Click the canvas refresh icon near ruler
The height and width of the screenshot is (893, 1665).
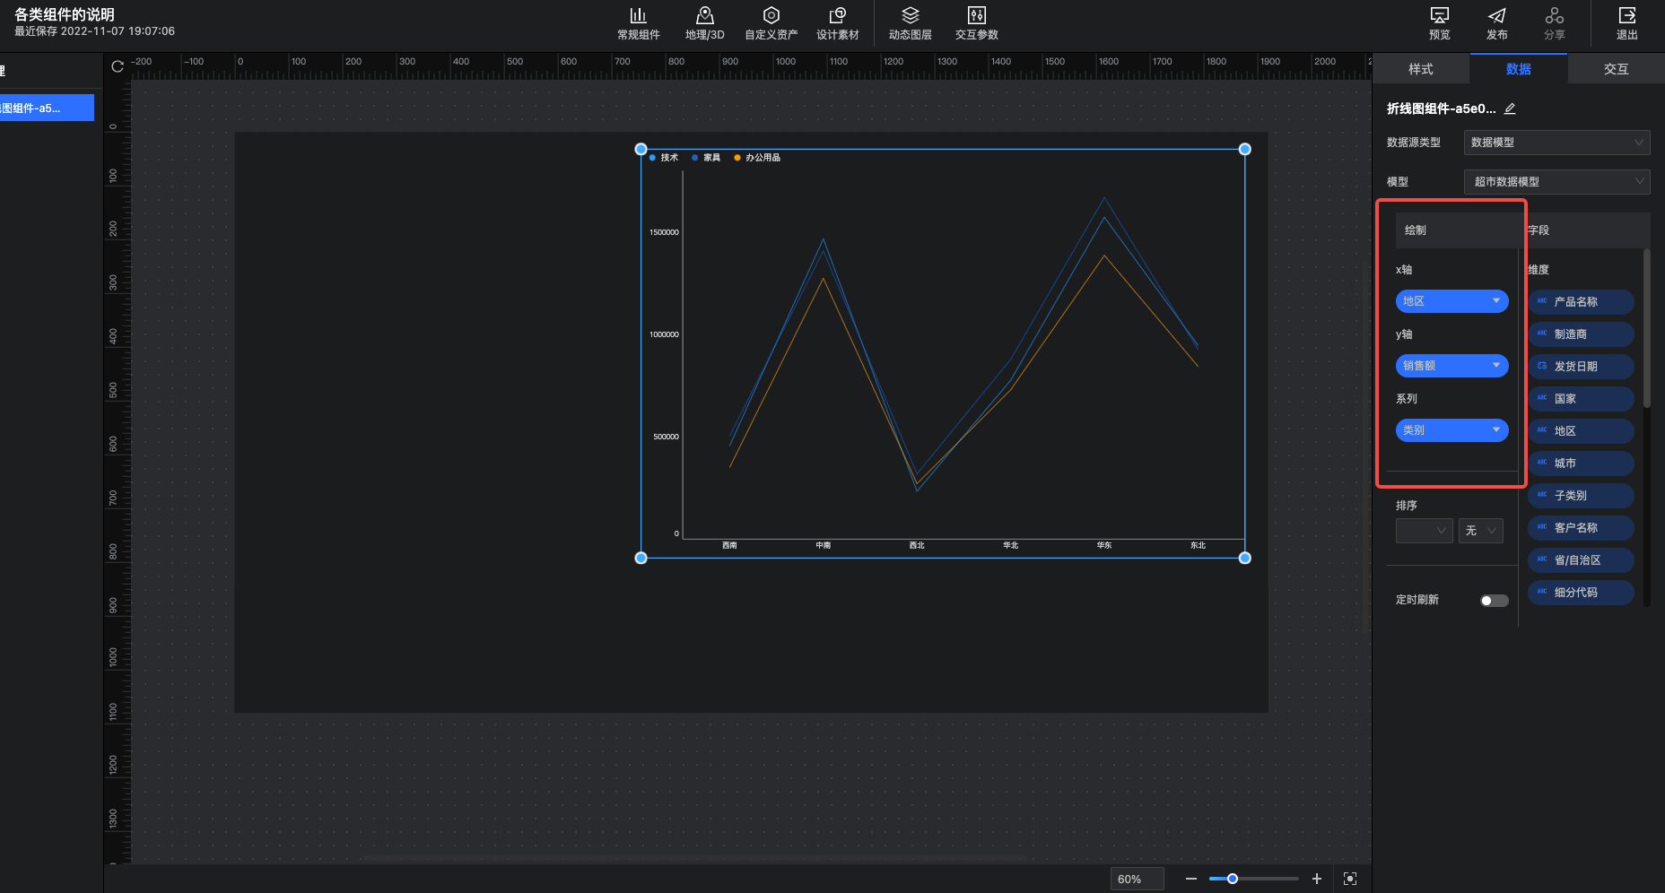(x=117, y=66)
